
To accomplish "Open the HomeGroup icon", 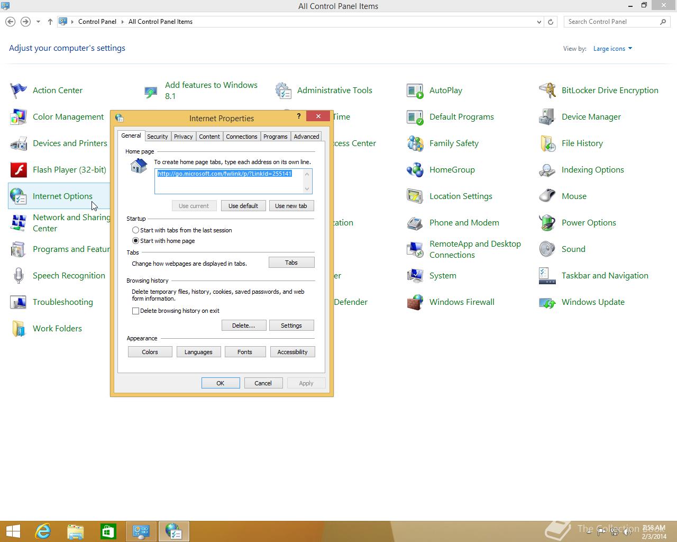I will coord(415,170).
